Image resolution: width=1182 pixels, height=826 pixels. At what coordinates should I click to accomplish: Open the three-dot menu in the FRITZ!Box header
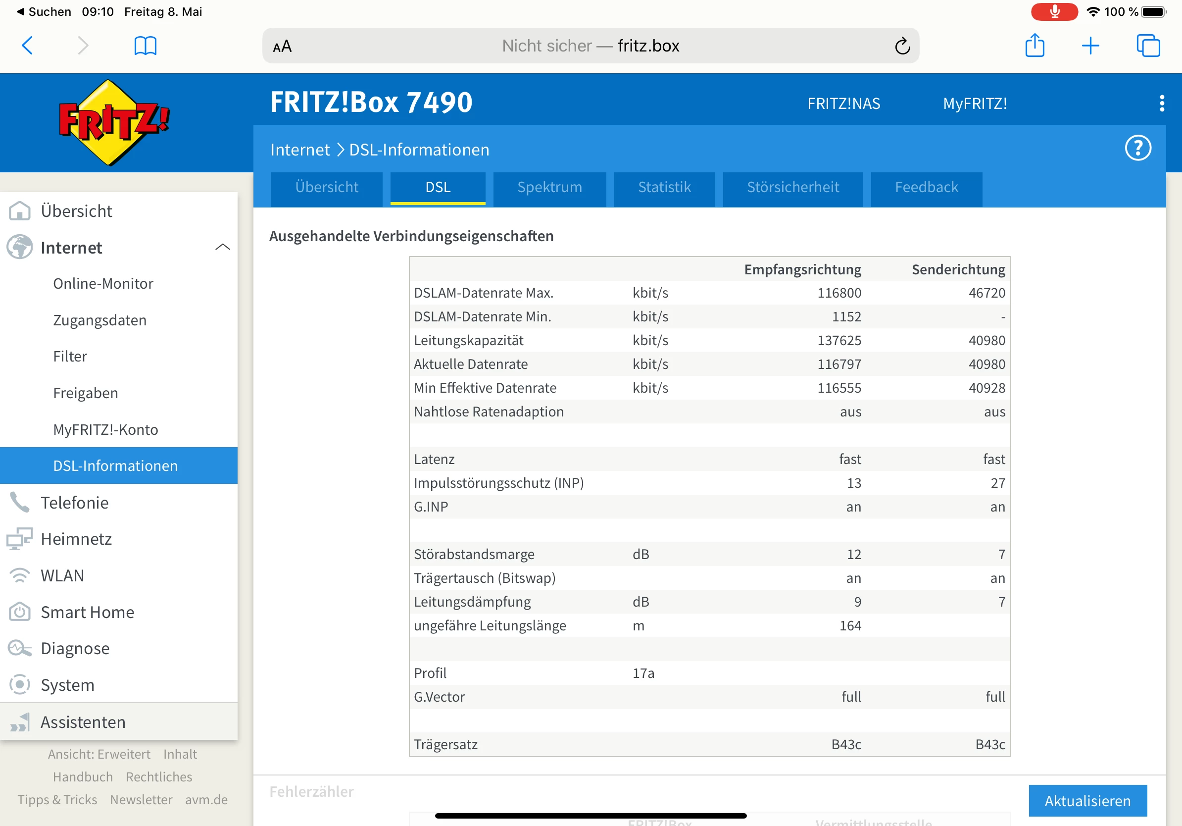pos(1161,103)
